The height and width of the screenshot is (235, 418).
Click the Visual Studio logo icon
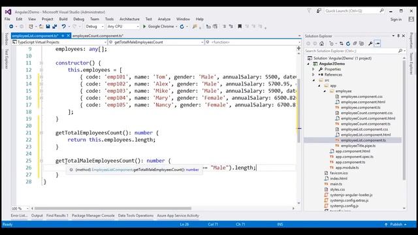(x=8, y=12)
